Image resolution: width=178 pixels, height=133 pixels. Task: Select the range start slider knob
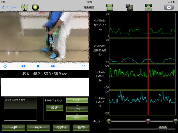pyautogui.click(x=109, y=121)
